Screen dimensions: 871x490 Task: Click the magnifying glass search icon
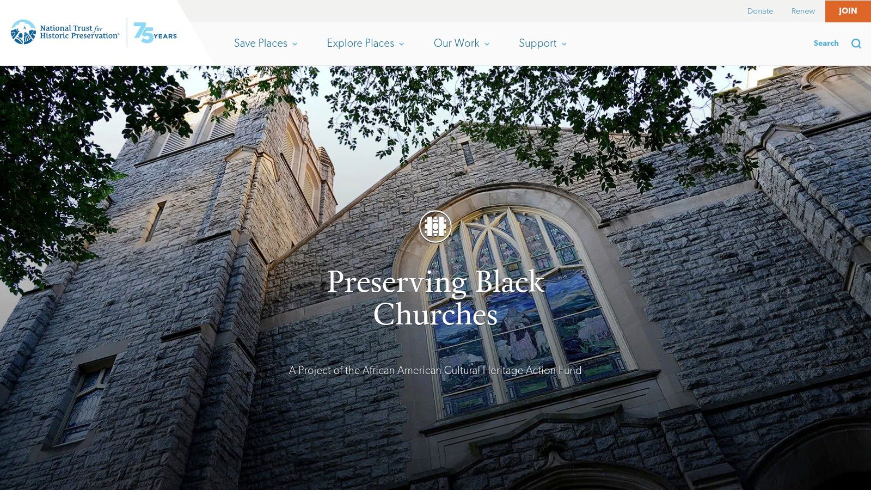click(856, 43)
